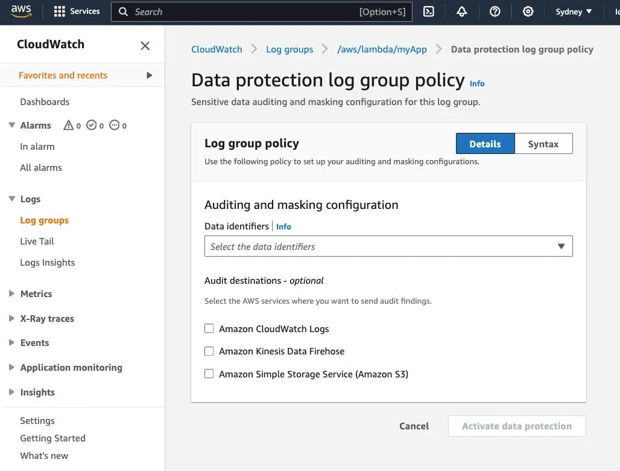The image size is (620, 471).
Task: Enable Amazon CloudWatch Logs audit destination
Action: (x=209, y=328)
